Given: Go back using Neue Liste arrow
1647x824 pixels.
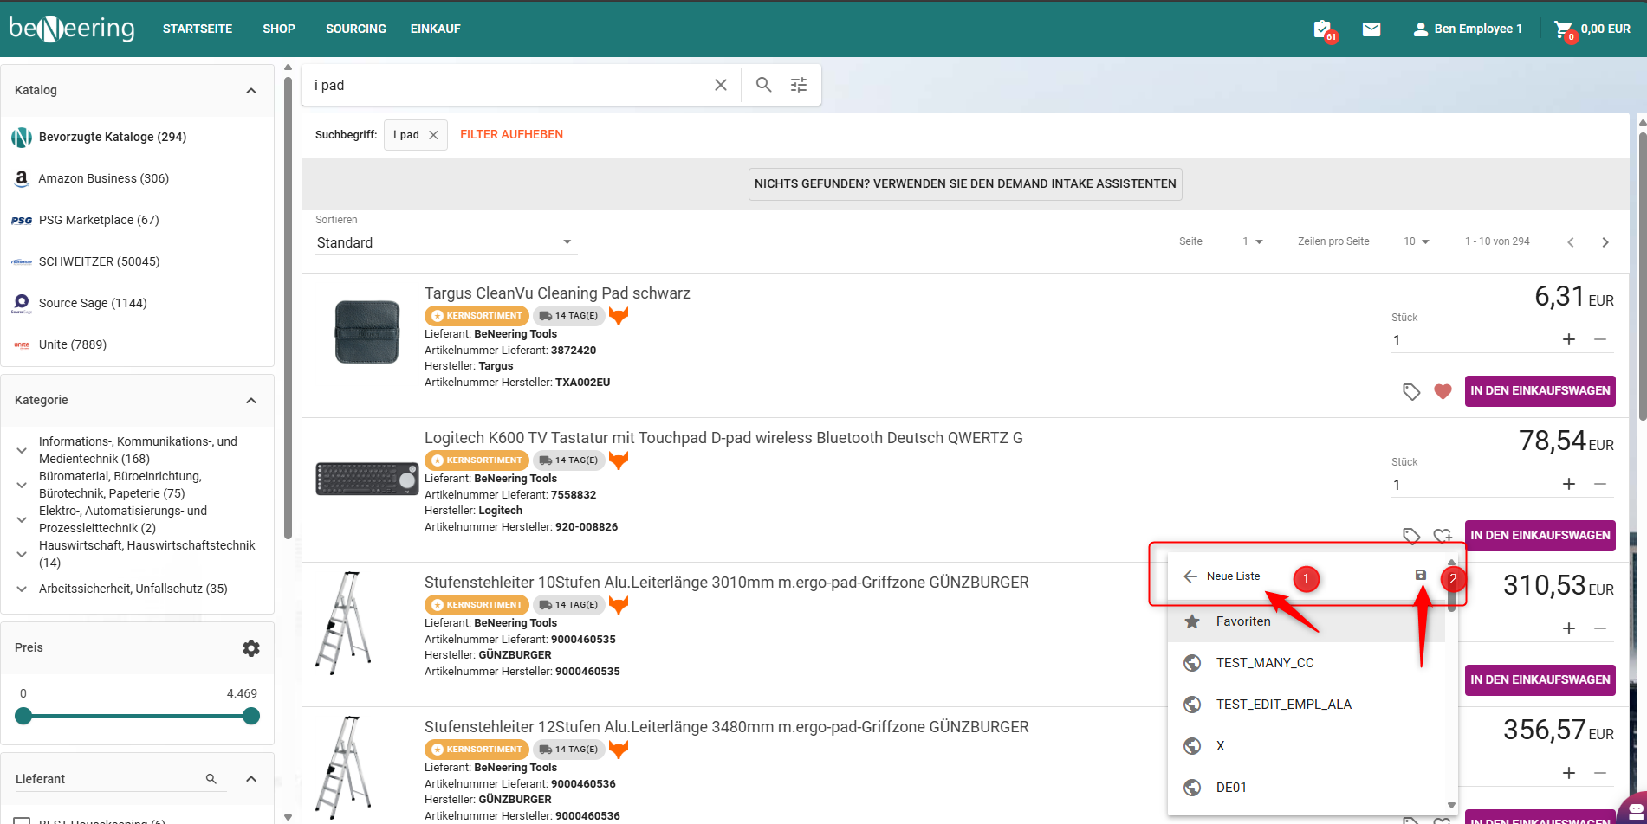Looking at the screenshot, I should pyautogui.click(x=1190, y=576).
